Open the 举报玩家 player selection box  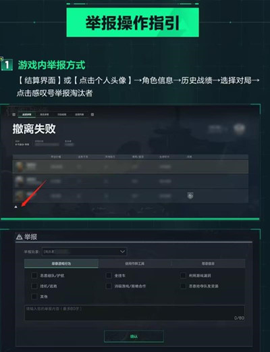[84, 251]
